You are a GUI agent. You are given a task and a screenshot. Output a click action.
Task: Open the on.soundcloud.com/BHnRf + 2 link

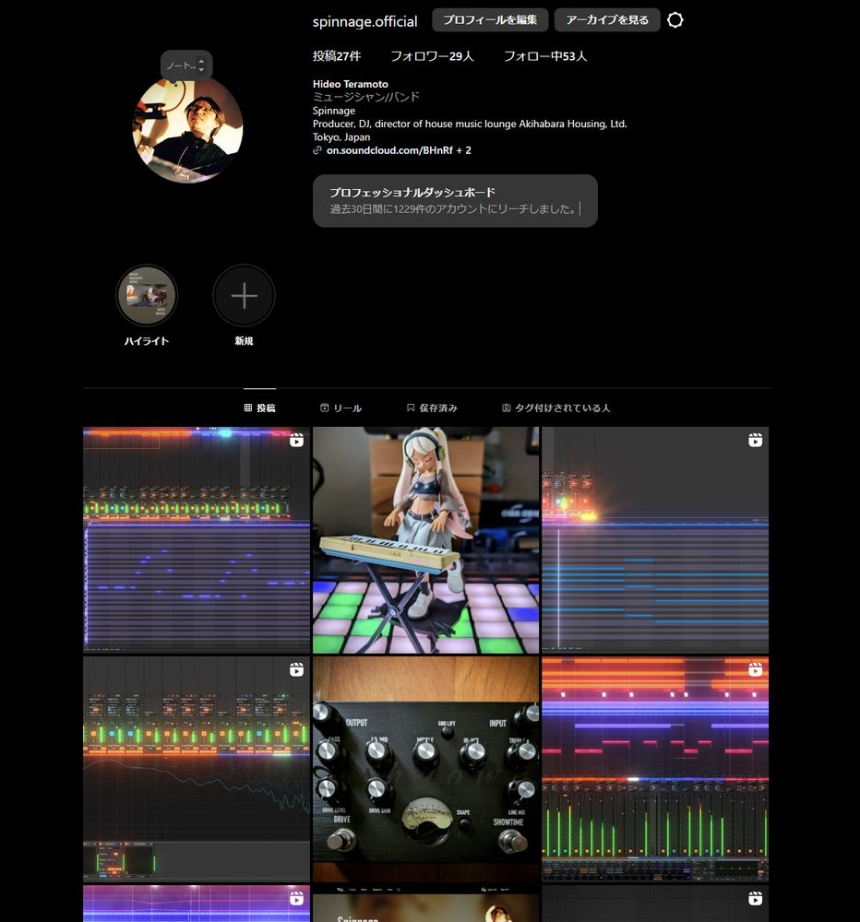(399, 150)
